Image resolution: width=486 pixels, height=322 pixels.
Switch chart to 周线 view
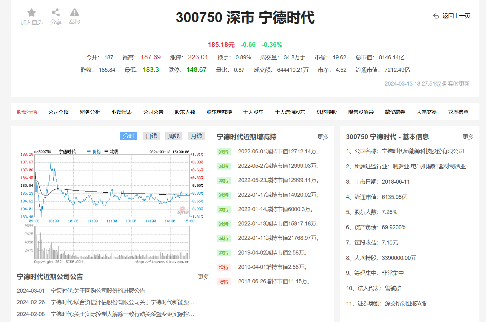174,136
